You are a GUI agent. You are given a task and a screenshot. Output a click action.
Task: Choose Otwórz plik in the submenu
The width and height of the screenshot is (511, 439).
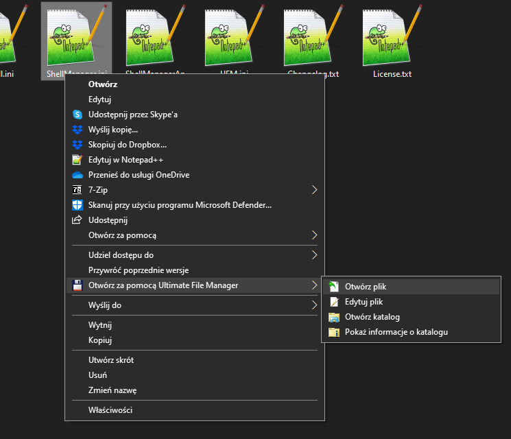(x=411, y=287)
